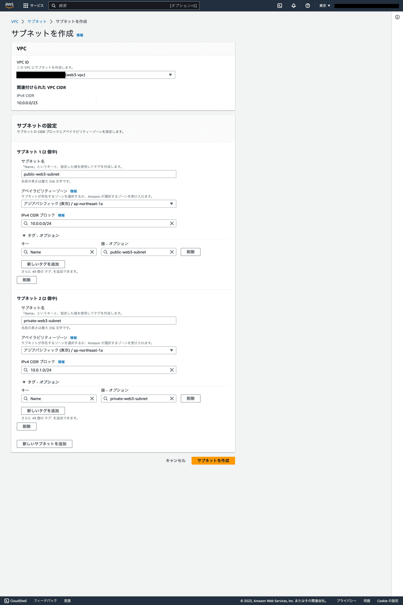Viewport: 403px width, 605px height.
Task: Clear the 10.0.1.0/24 CIDR field
Action: pos(172,370)
